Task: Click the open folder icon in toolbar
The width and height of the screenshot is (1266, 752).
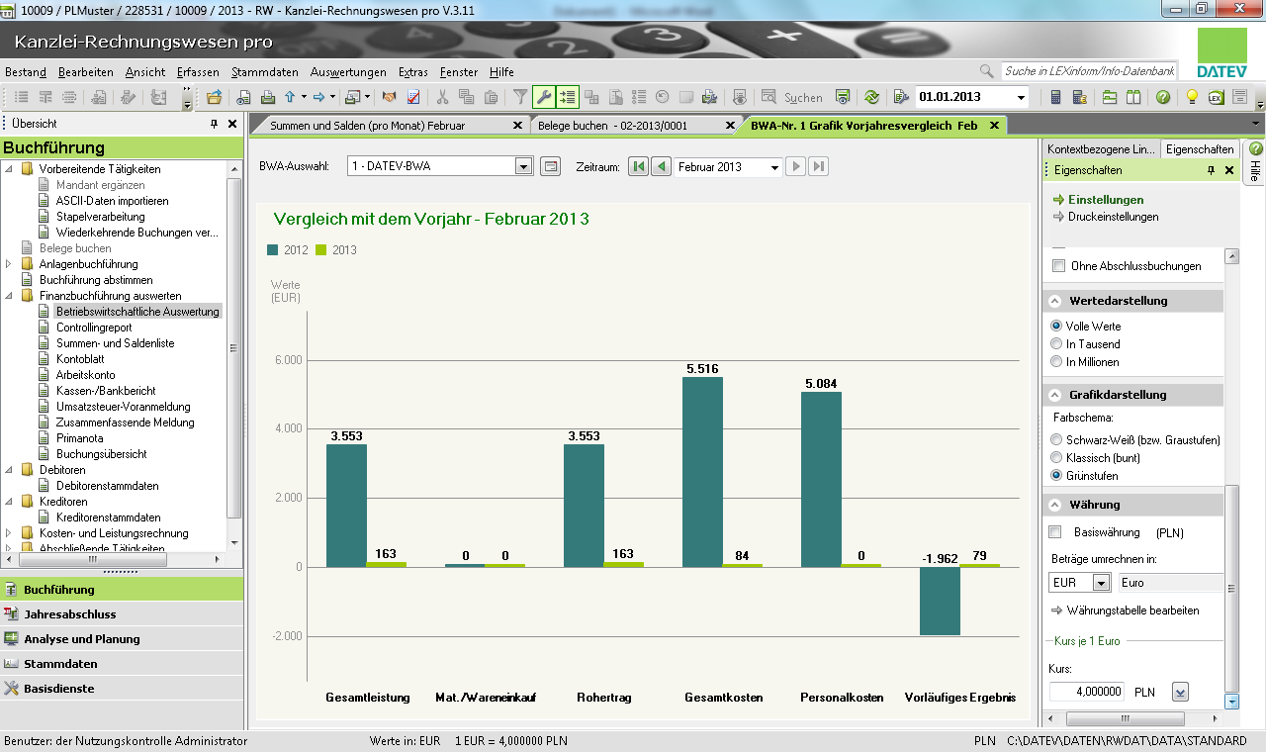Action: tap(214, 97)
